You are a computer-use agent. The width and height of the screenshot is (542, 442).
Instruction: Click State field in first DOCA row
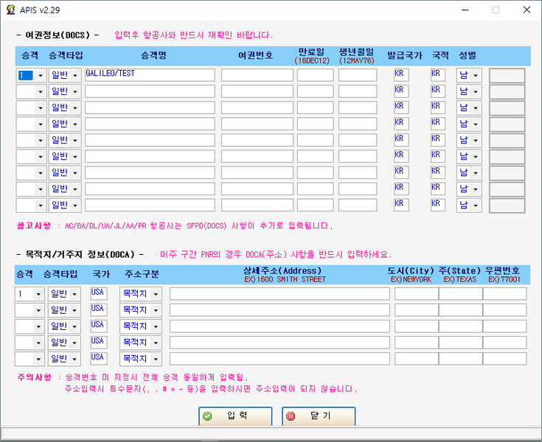pos(461,294)
